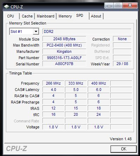Click the CAS# Latency 5.0 cell
The width and height of the screenshot is (140, 156).
(76, 90)
